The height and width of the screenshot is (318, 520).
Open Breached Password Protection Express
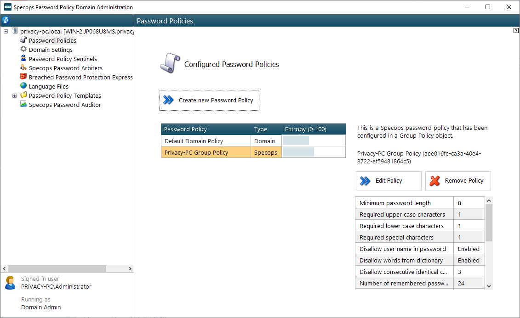pos(80,77)
